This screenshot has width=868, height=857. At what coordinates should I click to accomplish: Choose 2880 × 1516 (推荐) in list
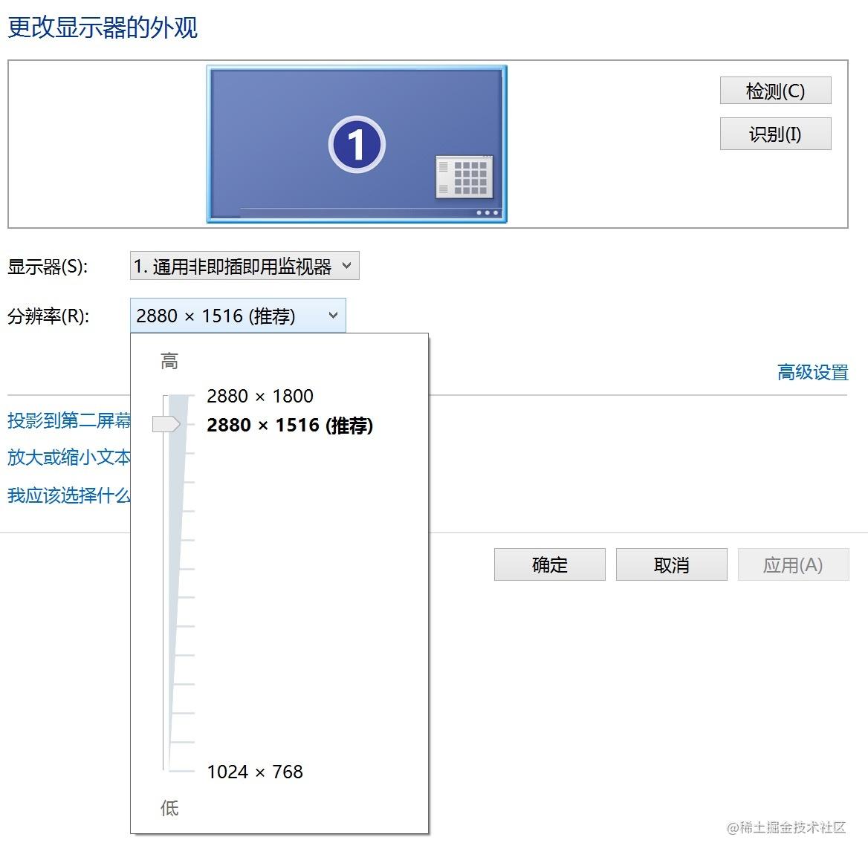click(x=290, y=425)
